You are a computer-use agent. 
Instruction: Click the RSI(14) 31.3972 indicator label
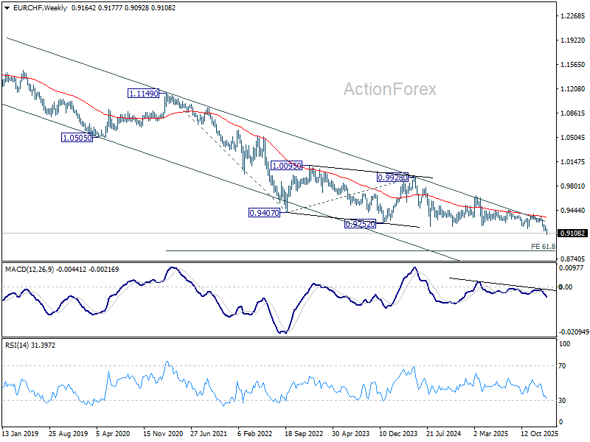pyautogui.click(x=30, y=345)
